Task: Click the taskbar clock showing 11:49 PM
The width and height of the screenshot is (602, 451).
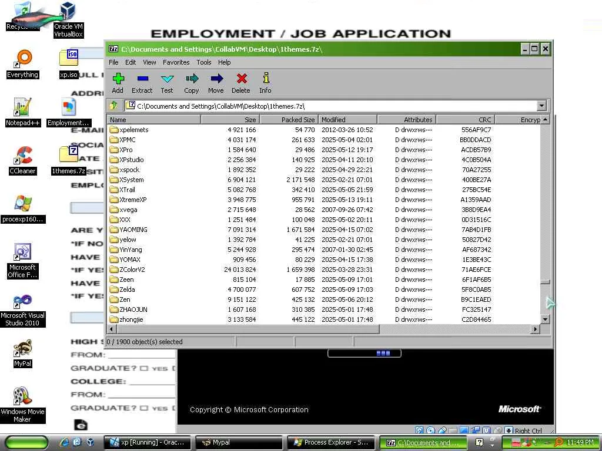Action: coord(580,442)
